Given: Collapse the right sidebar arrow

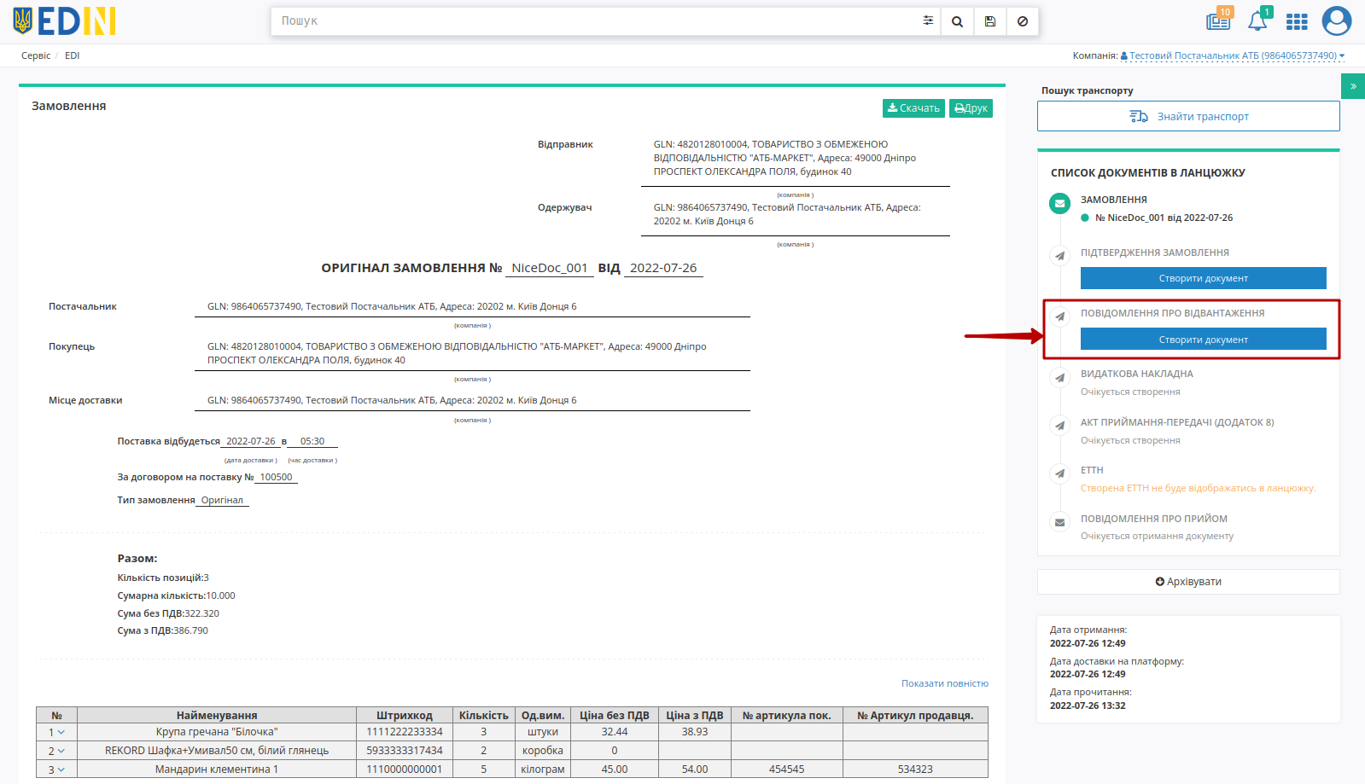Looking at the screenshot, I should coord(1353,86).
